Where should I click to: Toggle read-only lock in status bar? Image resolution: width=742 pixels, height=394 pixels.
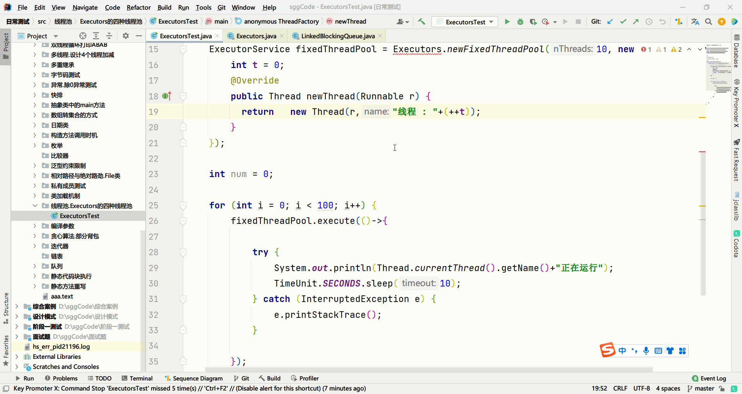[722, 389]
